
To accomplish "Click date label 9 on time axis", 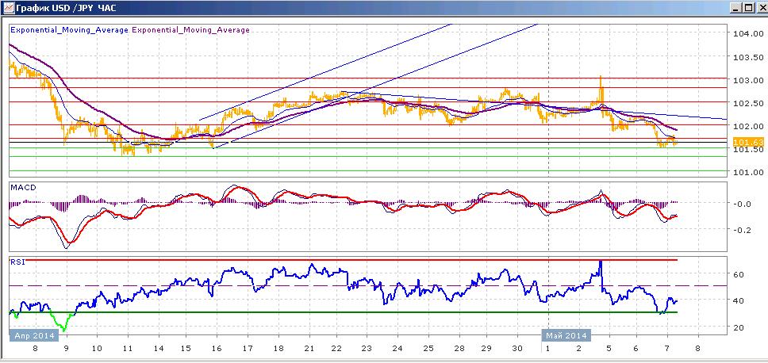I will (x=66, y=350).
